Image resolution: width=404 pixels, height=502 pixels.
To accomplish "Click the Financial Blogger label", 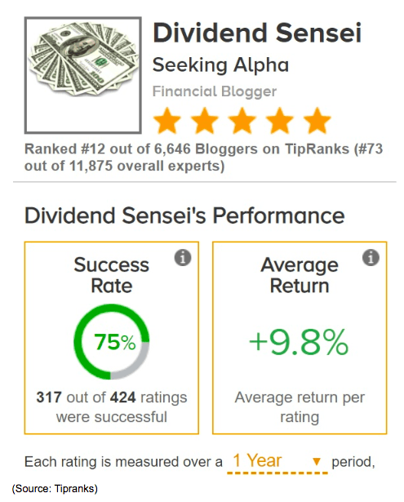I will (215, 91).
